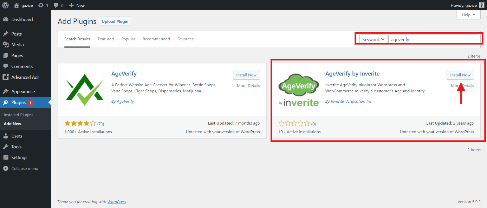The image size is (487, 208).
Task: Click the Posts pin icon
Action: [5, 34]
